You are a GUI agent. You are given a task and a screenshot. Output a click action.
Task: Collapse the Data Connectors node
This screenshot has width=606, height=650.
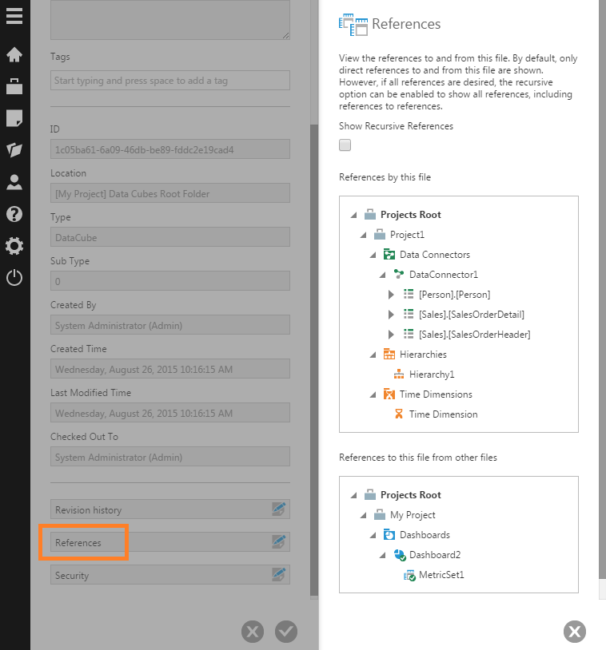pyautogui.click(x=373, y=255)
